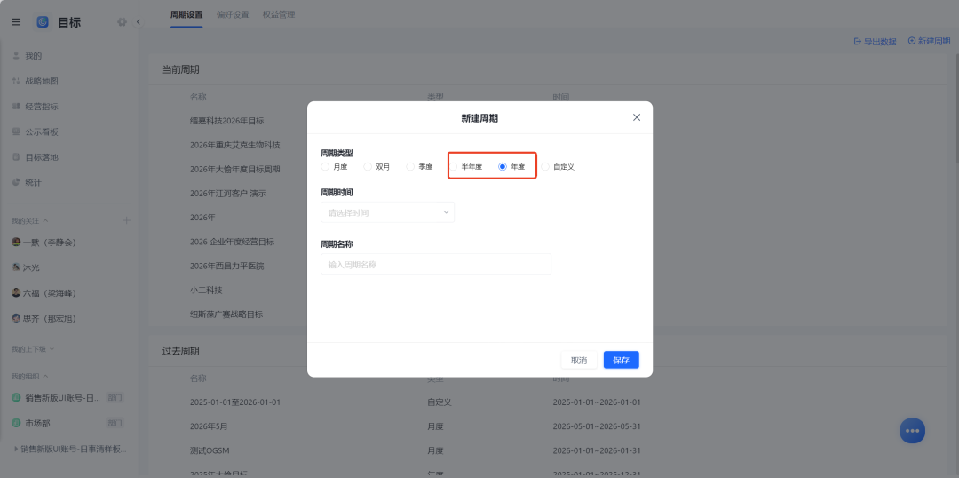Viewport: 959px width, 478px height.
Task: Click the row 纽斯葆广赛战略目标
Action: pyautogui.click(x=226, y=315)
